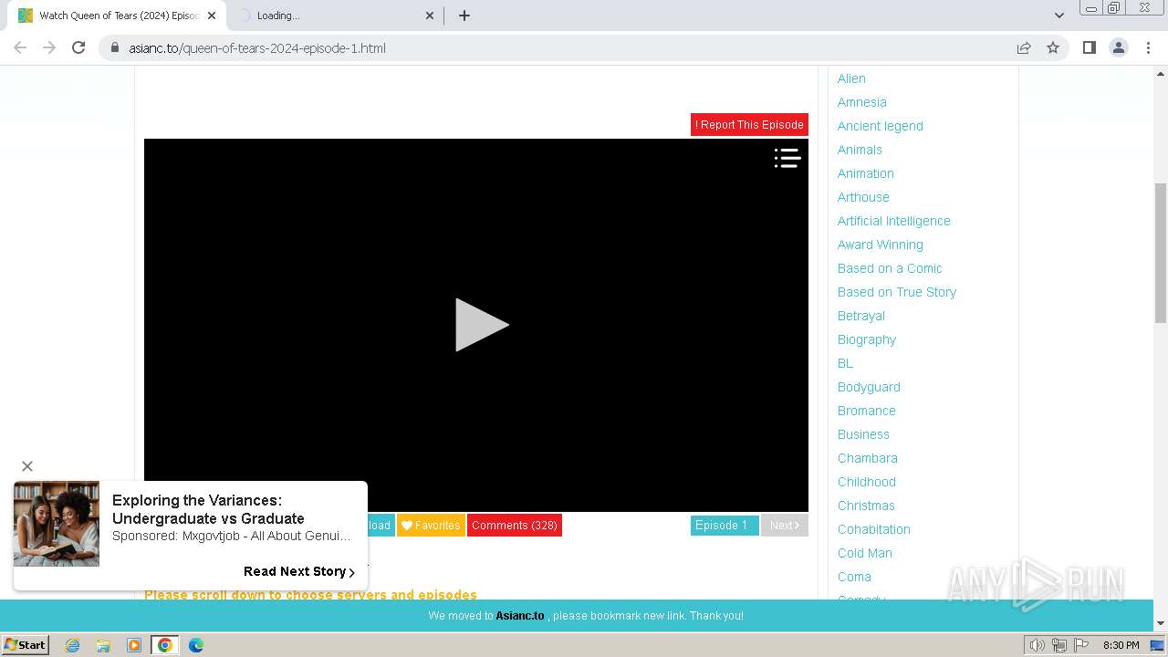Image resolution: width=1168 pixels, height=657 pixels.
Task: Close the sponsored story popup
Action: coord(27,466)
